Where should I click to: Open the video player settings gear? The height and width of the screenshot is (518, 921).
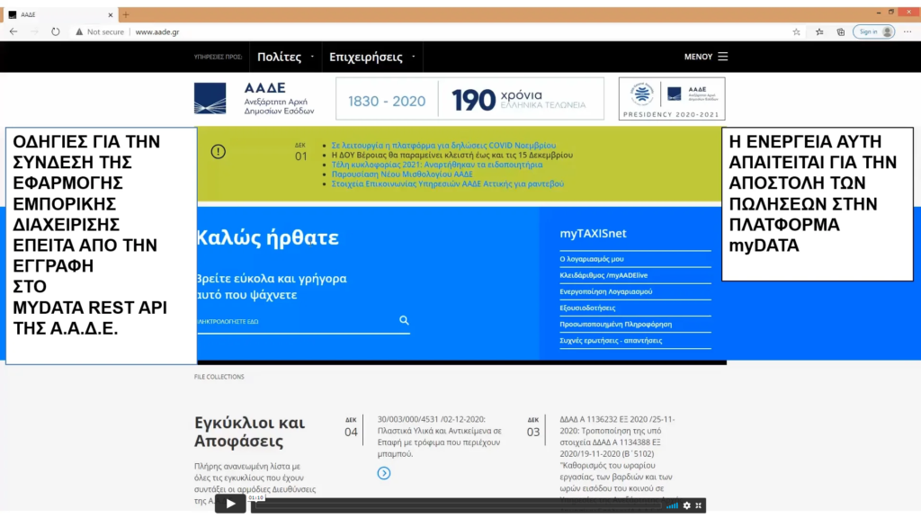(x=686, y=505)
